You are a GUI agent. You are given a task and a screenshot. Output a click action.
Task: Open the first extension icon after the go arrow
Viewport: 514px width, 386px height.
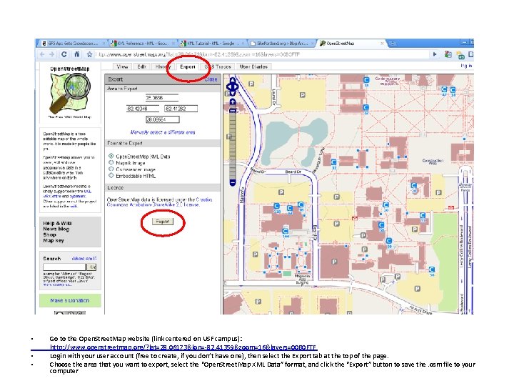coord(448,54)
